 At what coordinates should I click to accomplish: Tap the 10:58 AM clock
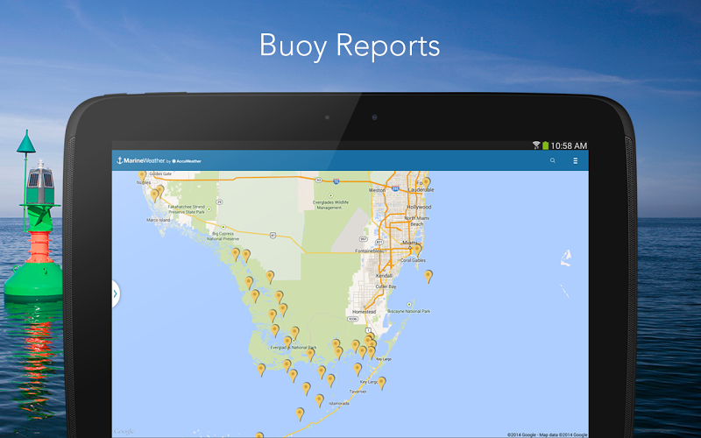pyautogui.click(x=569, y=145)
